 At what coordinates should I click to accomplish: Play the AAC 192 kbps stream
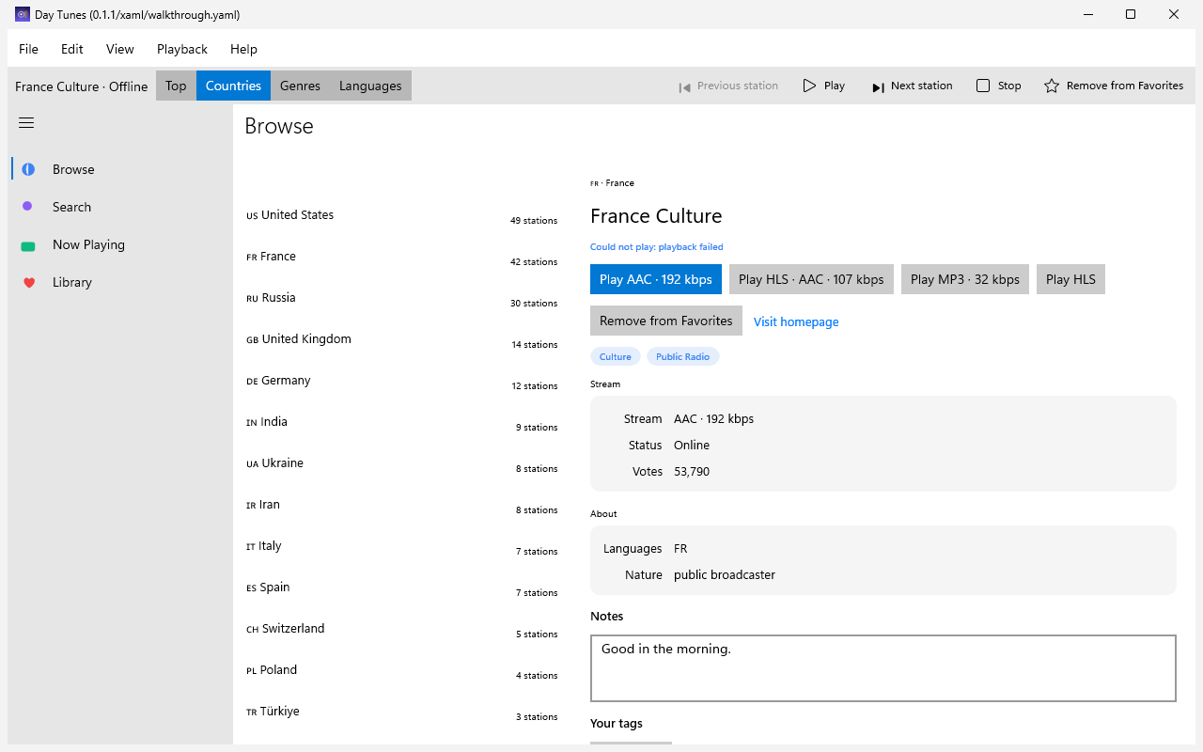[x=656, y=279]
